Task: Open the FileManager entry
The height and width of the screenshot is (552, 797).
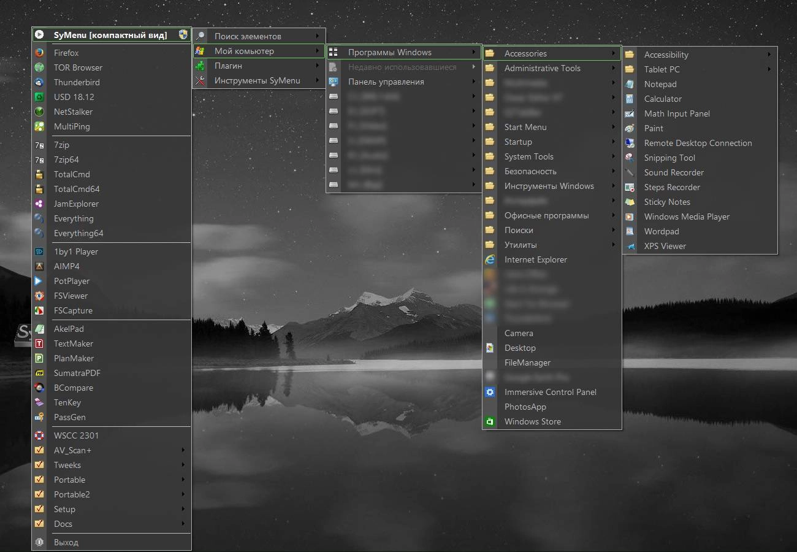Action: pyautogui.click(x=552, y=362)
